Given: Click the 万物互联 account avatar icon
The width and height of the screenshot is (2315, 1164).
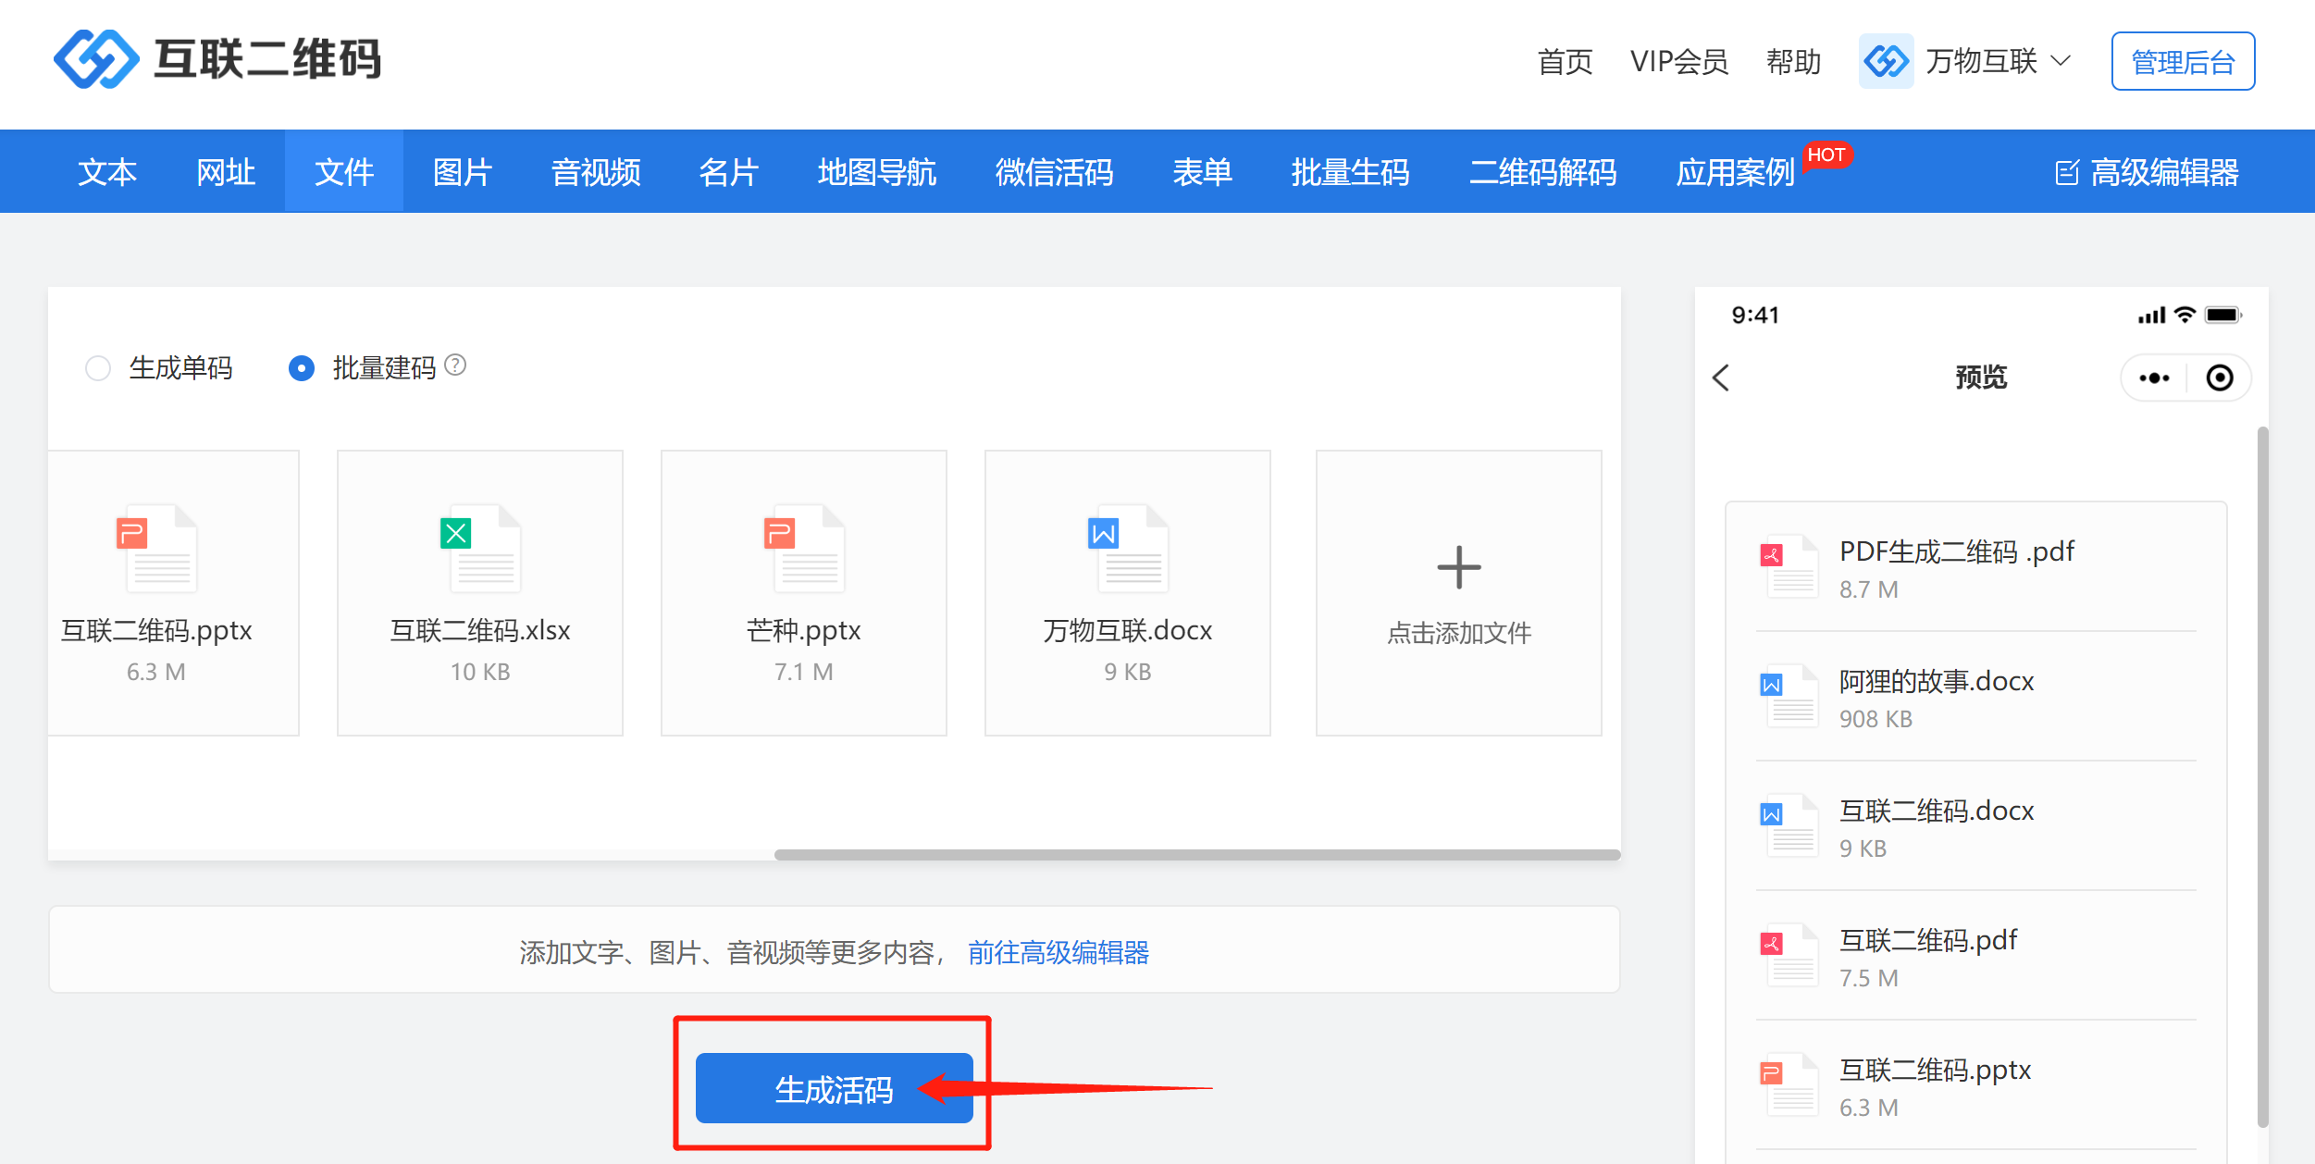Looking at the screenshot, I should click(x=1886, y=62).
